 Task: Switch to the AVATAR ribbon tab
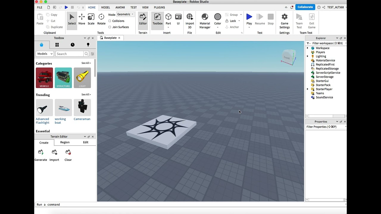pos(120,7)
